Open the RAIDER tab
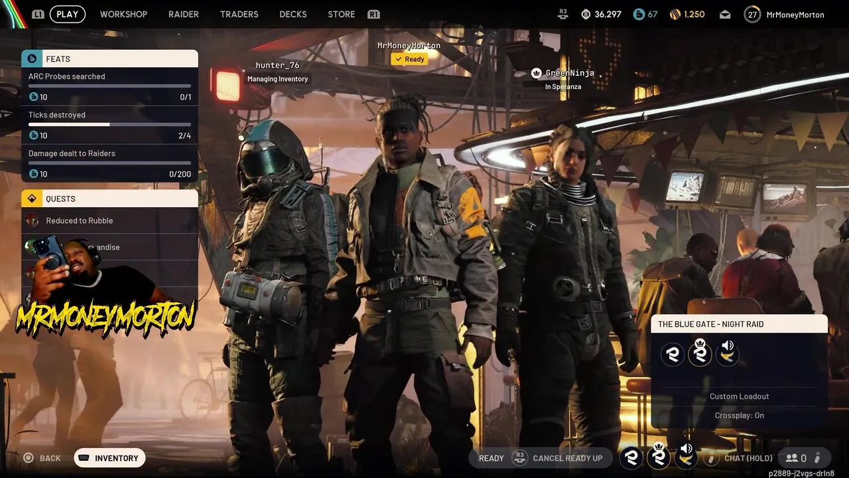Viewport: 849px width, 478px height. click(x=184, y=14)
